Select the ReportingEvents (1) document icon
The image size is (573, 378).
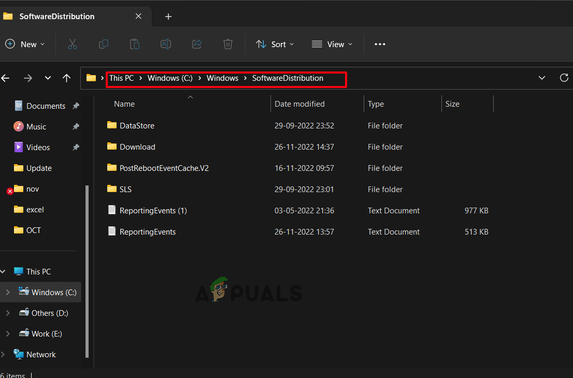[112, 210]
